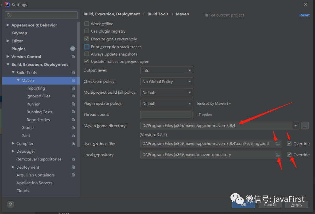Screen dimensions: 315x214
Task: Collapse the Build Tools node
Action: point(13,72)
